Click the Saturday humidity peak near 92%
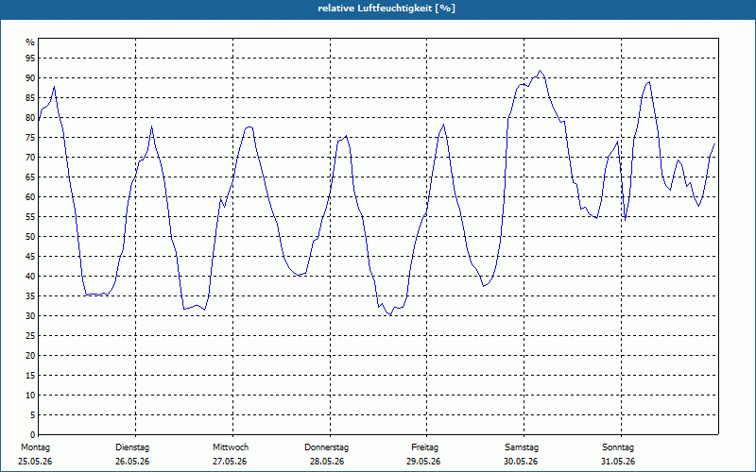 pyautogui.click(x=540, y=70)
